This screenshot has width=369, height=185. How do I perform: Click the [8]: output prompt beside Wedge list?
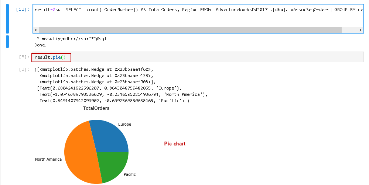coord(24,70)
